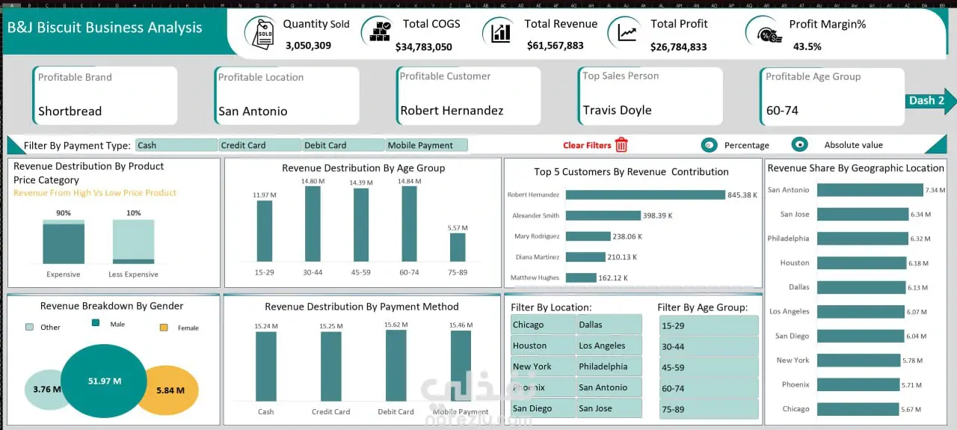Filter location by Dallas

click(609, 325)
